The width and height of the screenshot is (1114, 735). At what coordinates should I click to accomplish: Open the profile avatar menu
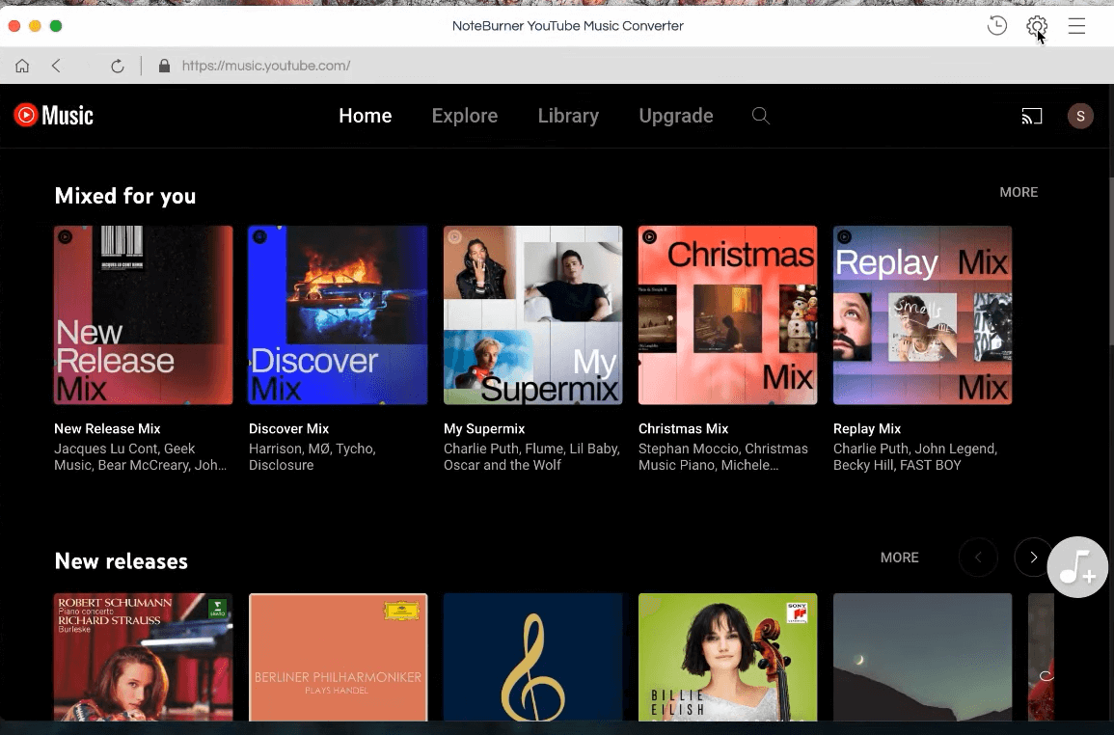[1080, 116]
